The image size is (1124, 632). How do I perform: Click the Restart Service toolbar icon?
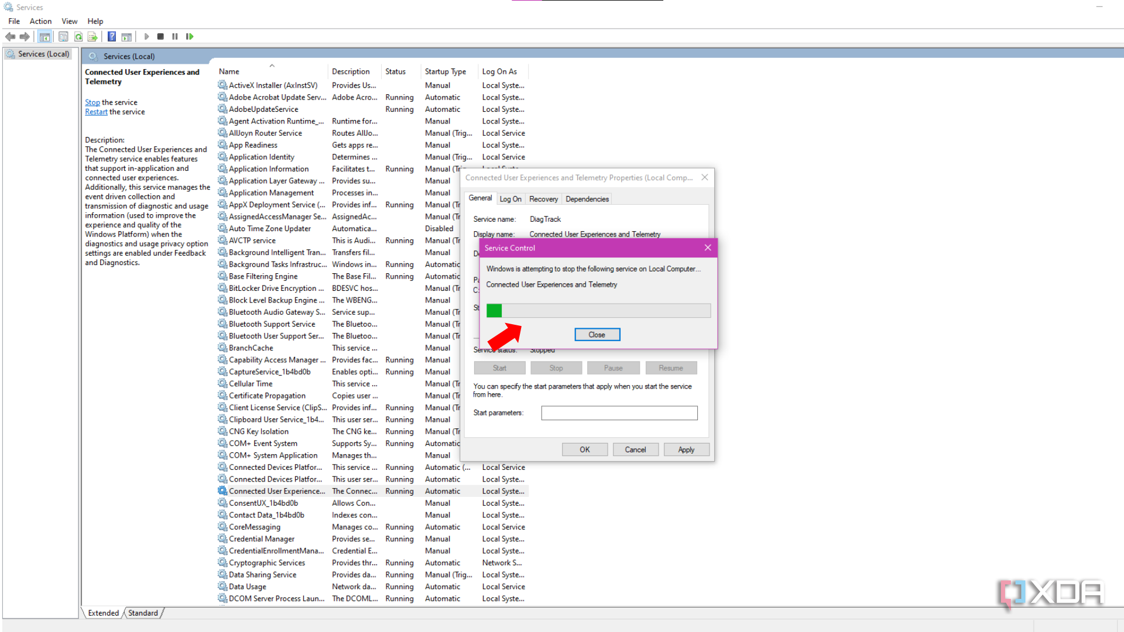click(190, 36)
